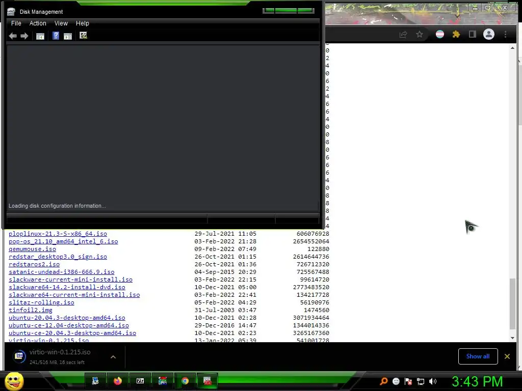
Task: Bookmark this page with the star icon
Action: (x=420, y=34)
